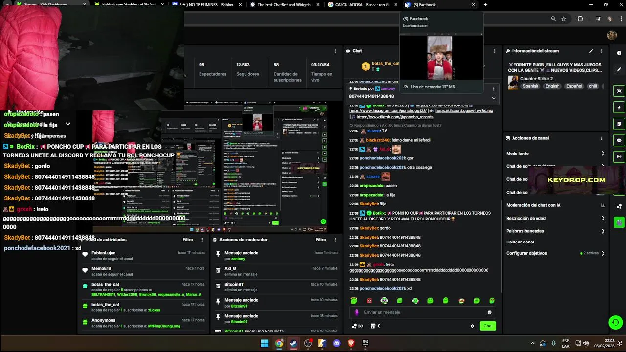Switch to the kickbot.com dashboard tab
The width and height of the screenshot is (626, 352).
coord(129,5)
